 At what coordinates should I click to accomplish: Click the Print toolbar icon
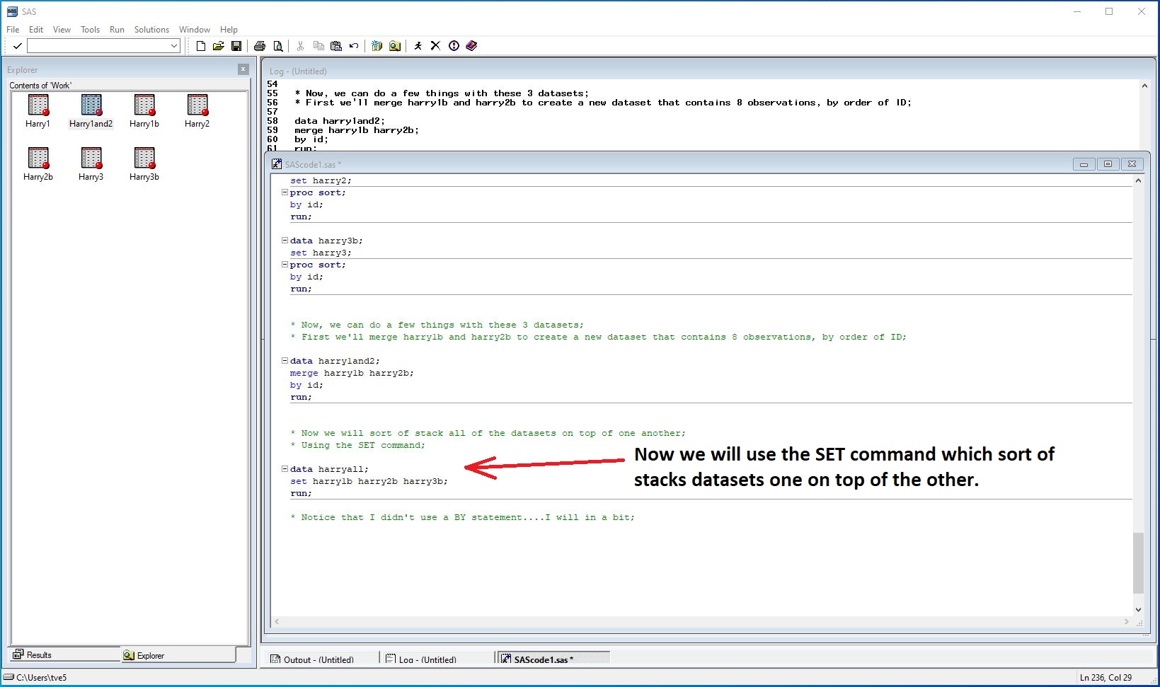(x=260, y=46)
